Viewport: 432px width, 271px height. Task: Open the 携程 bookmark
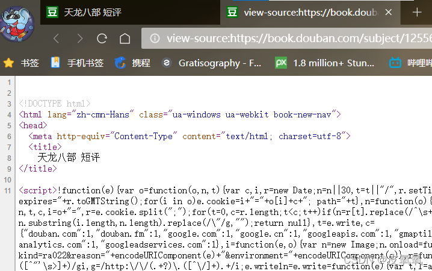(141, 63)
